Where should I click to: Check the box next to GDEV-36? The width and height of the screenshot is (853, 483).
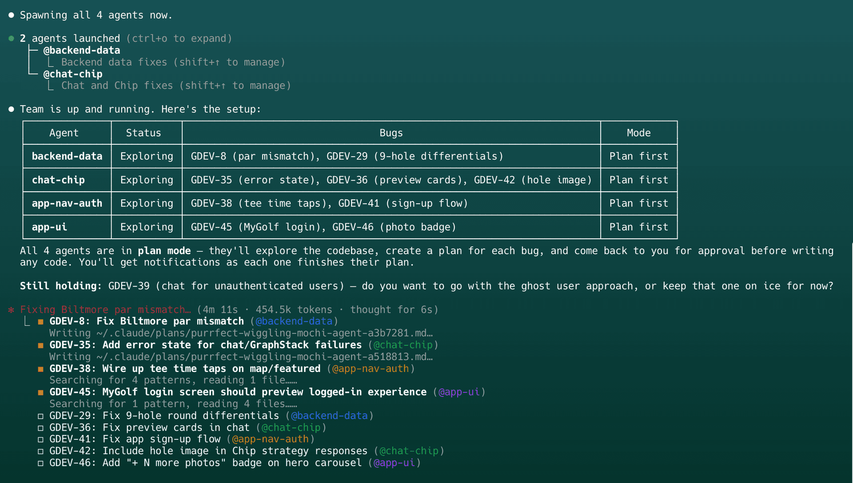point(40,428)
